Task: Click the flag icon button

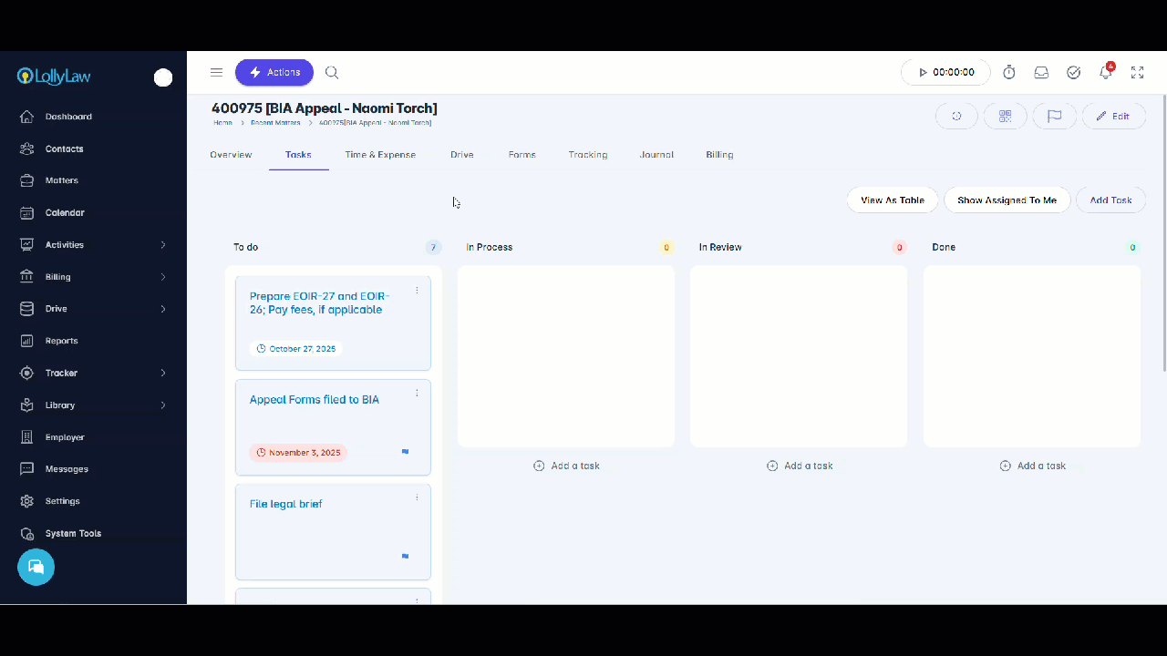Action: 1054,117
